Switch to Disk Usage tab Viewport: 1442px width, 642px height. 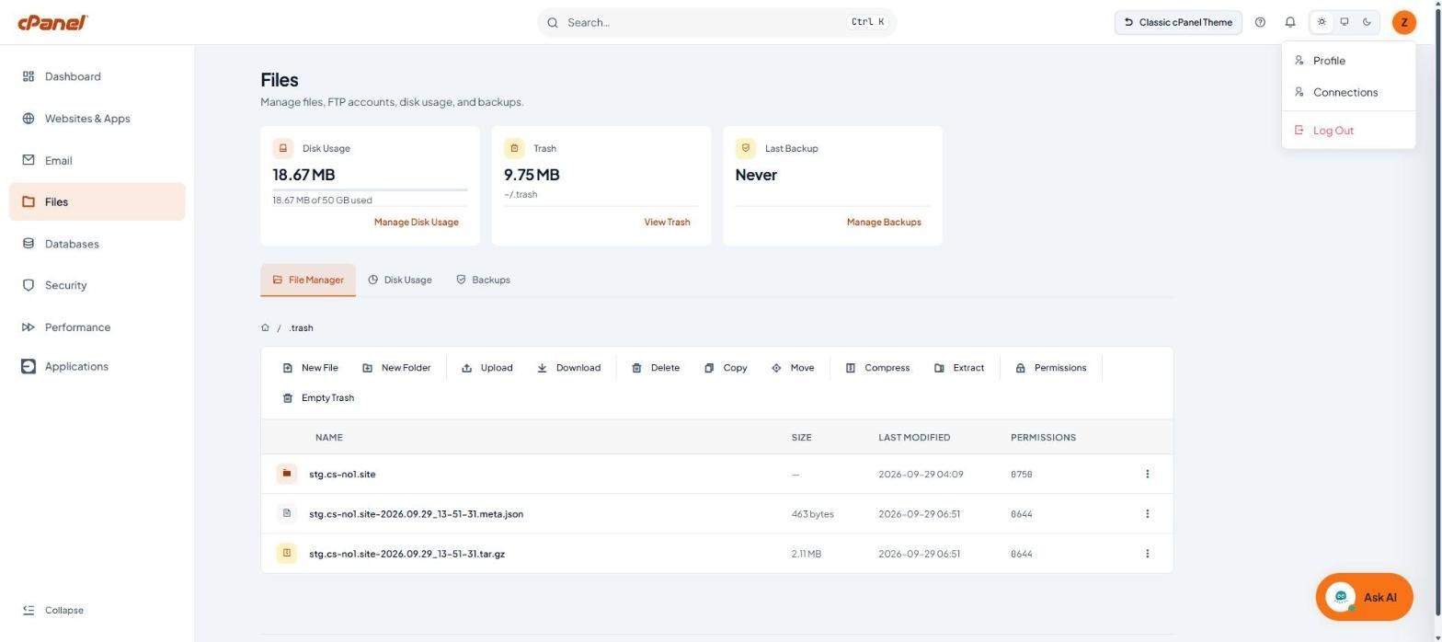tap(400, 280)
